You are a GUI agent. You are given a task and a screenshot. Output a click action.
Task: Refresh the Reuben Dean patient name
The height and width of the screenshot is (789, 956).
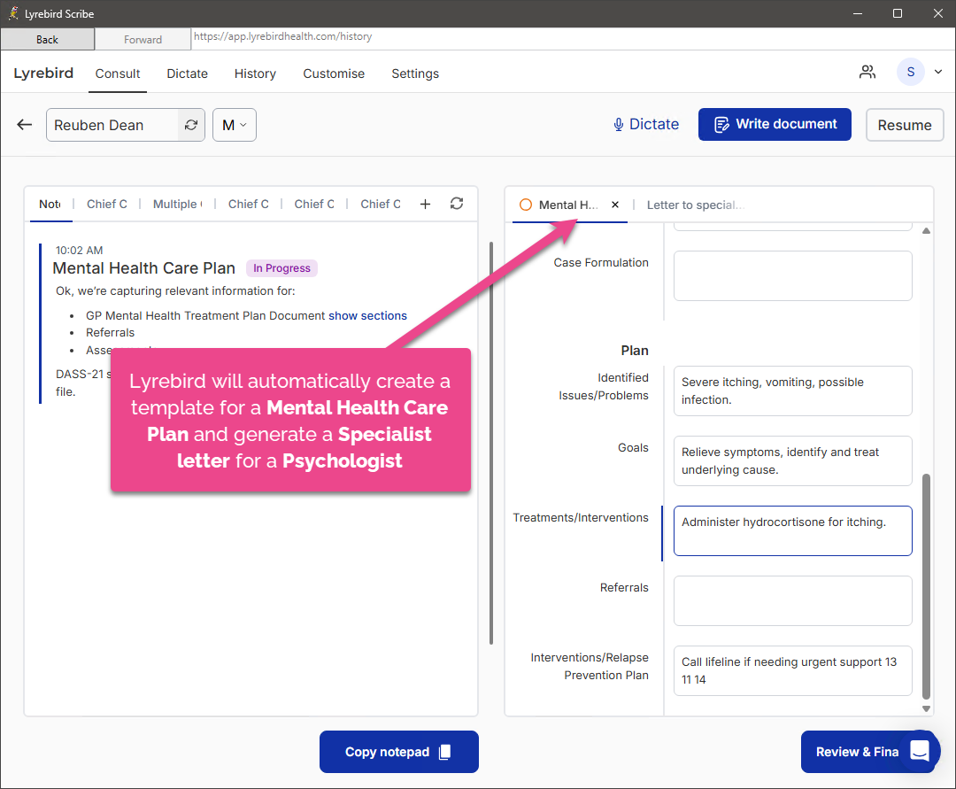191,125
